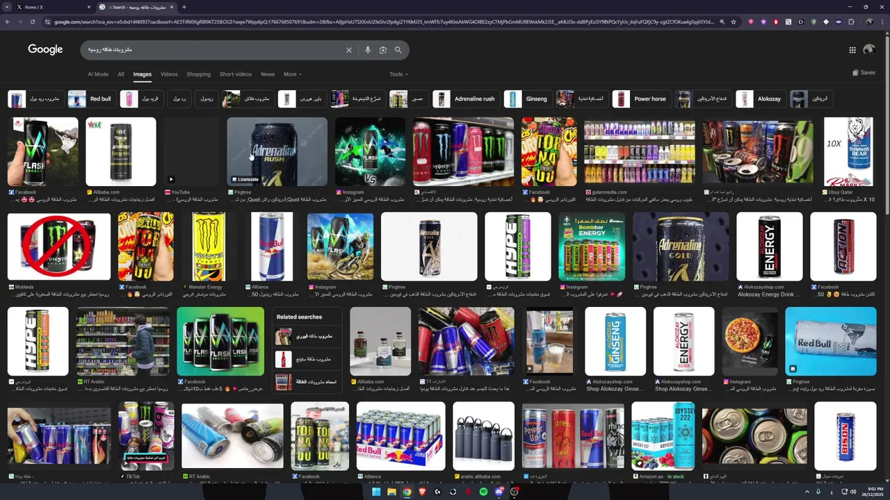Open File Explorer from the taskbar
The width and height of the screenshot is (890, 500).
(391, 492)
